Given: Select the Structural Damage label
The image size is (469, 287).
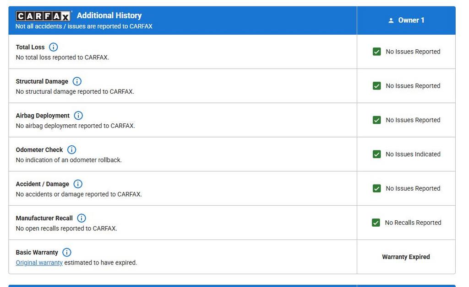Looking at the screenshot, I should click(x=42, y=81).
